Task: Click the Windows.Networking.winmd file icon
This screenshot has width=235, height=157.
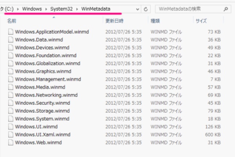Action: 11,95
